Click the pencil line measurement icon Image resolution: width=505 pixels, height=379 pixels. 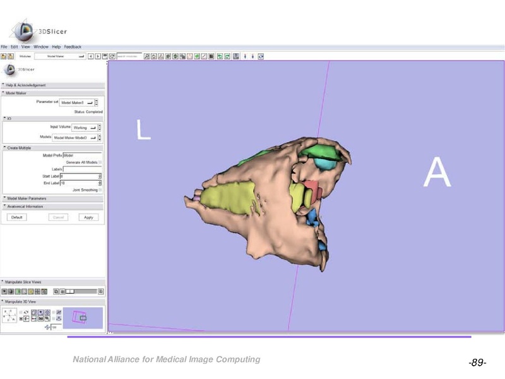click(204, 56)
